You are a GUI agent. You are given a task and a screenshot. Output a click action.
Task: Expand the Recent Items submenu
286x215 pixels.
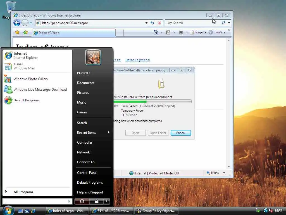click(93, 132)
